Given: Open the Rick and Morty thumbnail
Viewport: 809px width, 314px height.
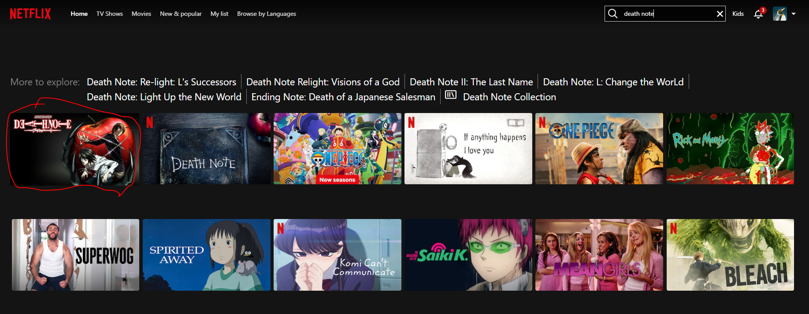Looking at the screenshot, I should pyautogui.click(x=730, y=149).
